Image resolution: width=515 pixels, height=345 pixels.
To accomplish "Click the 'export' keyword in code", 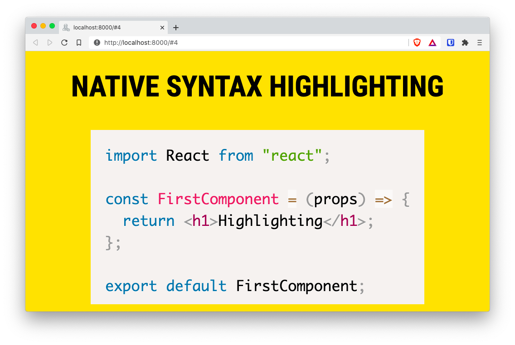I will [x=131, y=286].
